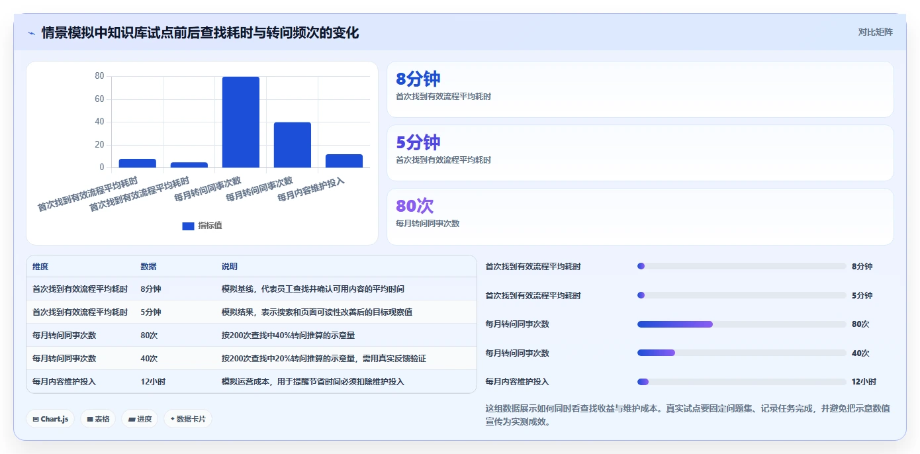
Task: Click the description 按200次查找中40%转问推算的示意量
Action: 289,335
